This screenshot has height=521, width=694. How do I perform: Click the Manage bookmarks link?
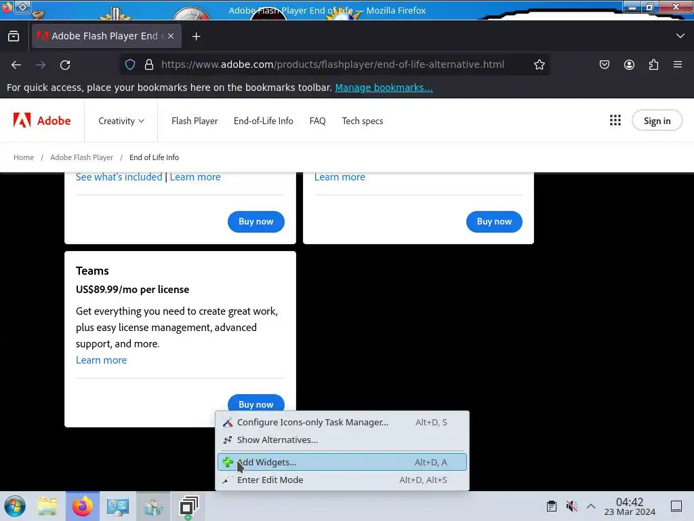click(384, 88)
